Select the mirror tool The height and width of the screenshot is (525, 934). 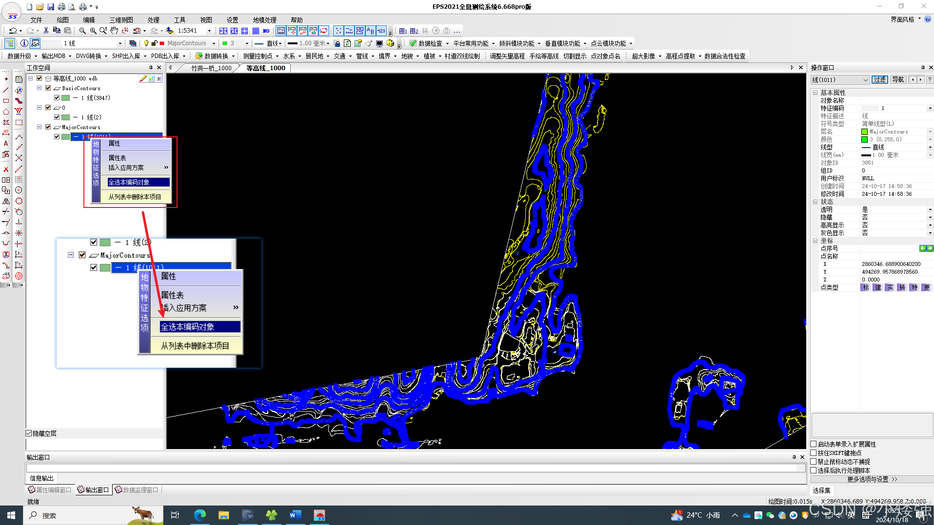coord(6,201)
